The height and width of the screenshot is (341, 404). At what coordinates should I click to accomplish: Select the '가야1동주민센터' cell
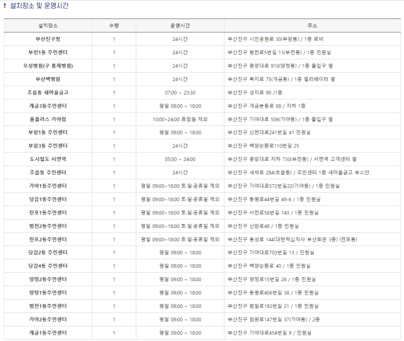point(48,186)
